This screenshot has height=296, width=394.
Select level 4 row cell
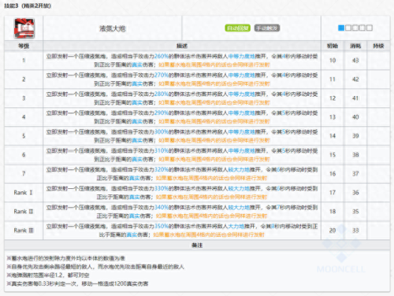click(x=24, y=117)
